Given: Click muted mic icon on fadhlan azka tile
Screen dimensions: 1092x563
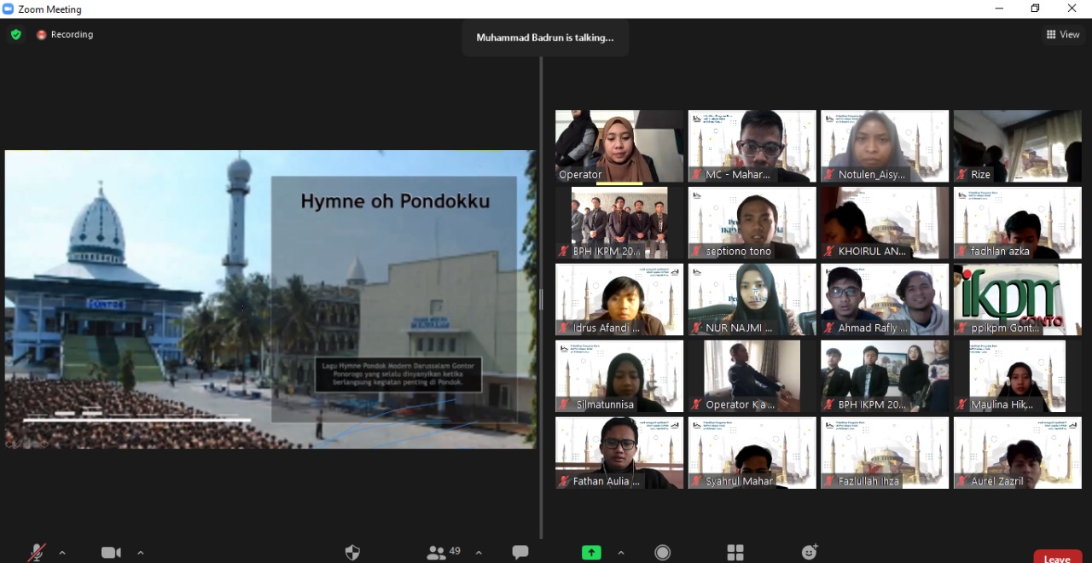Looking at the screenshot, I should pyautogui.click(x=961, y=251).
